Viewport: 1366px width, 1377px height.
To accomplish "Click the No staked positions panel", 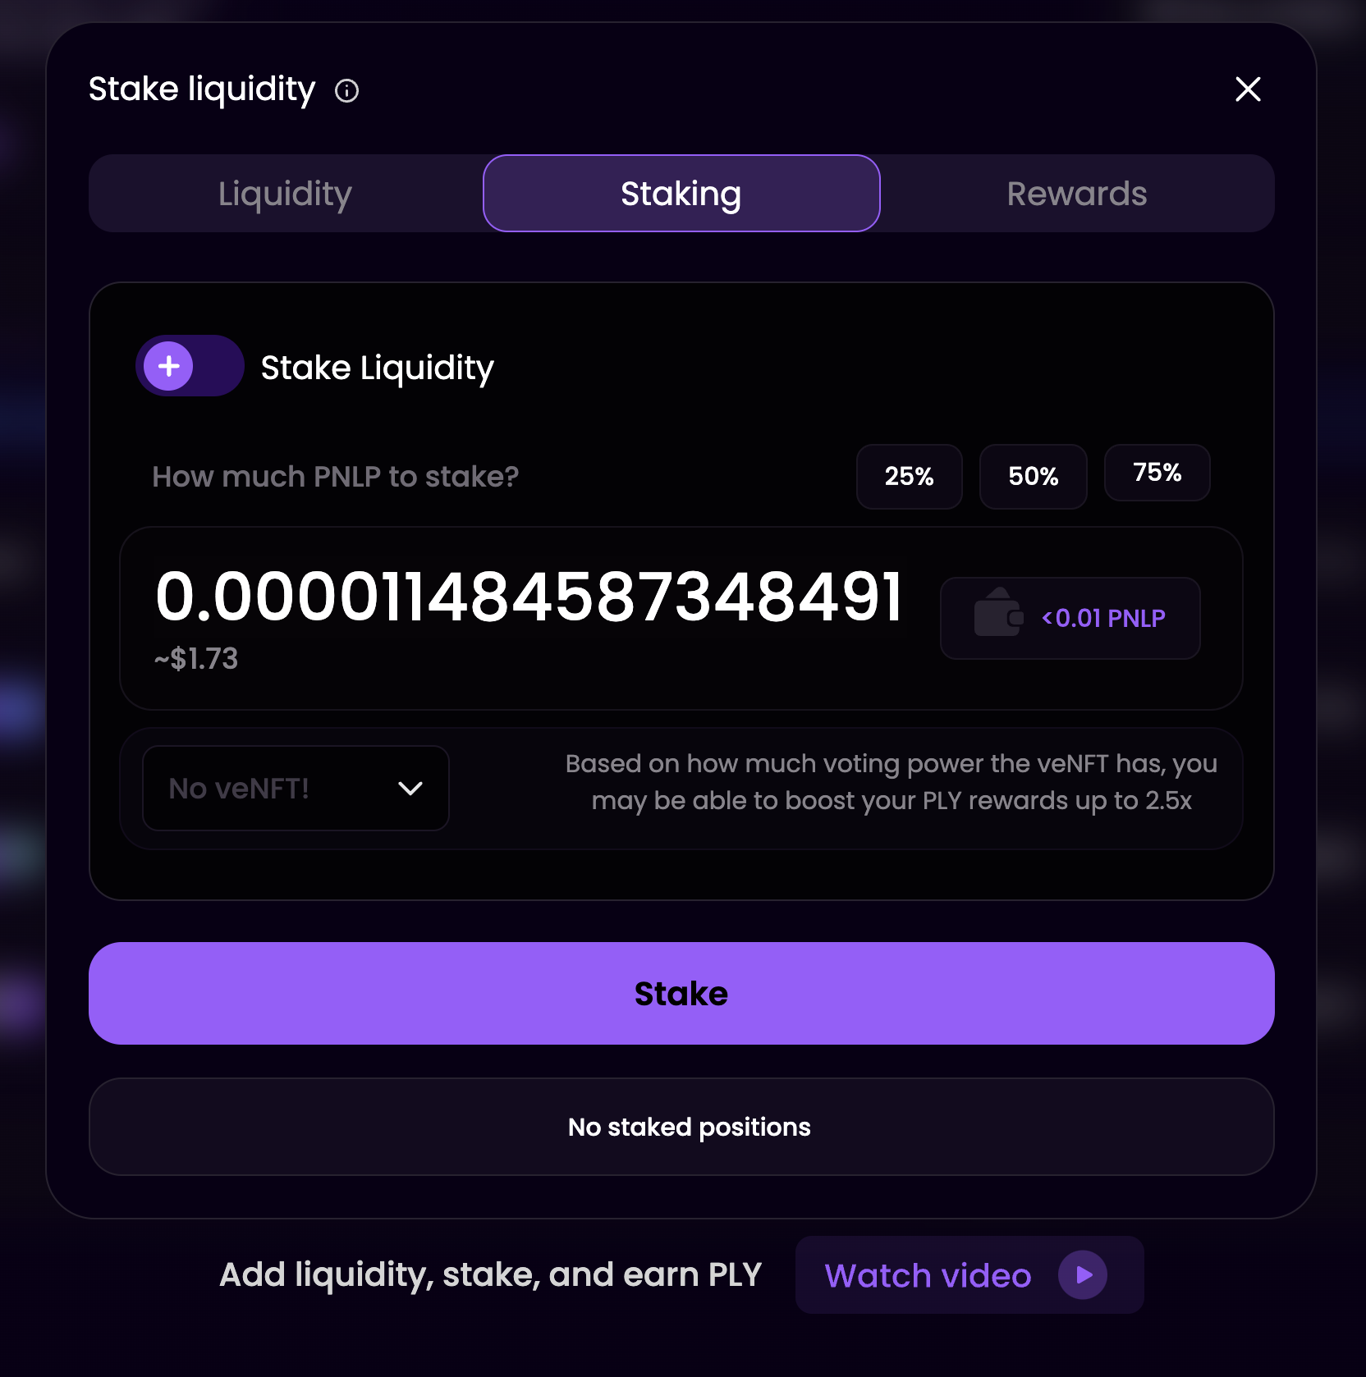I will 681,1127.
